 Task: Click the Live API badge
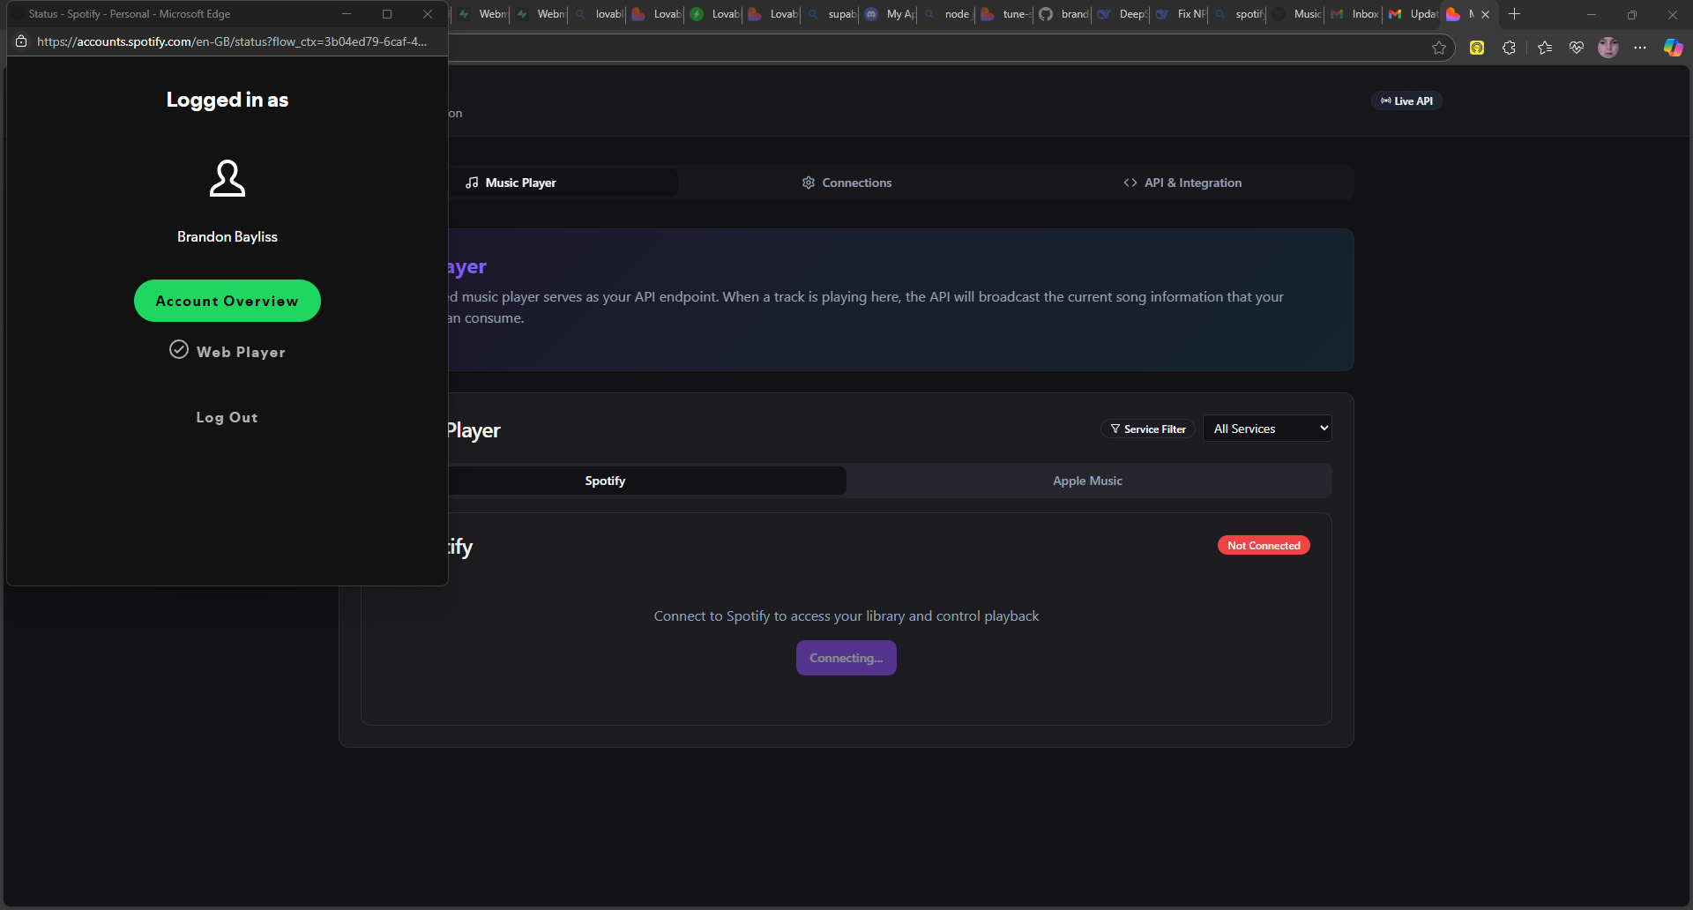point(1406,101)
